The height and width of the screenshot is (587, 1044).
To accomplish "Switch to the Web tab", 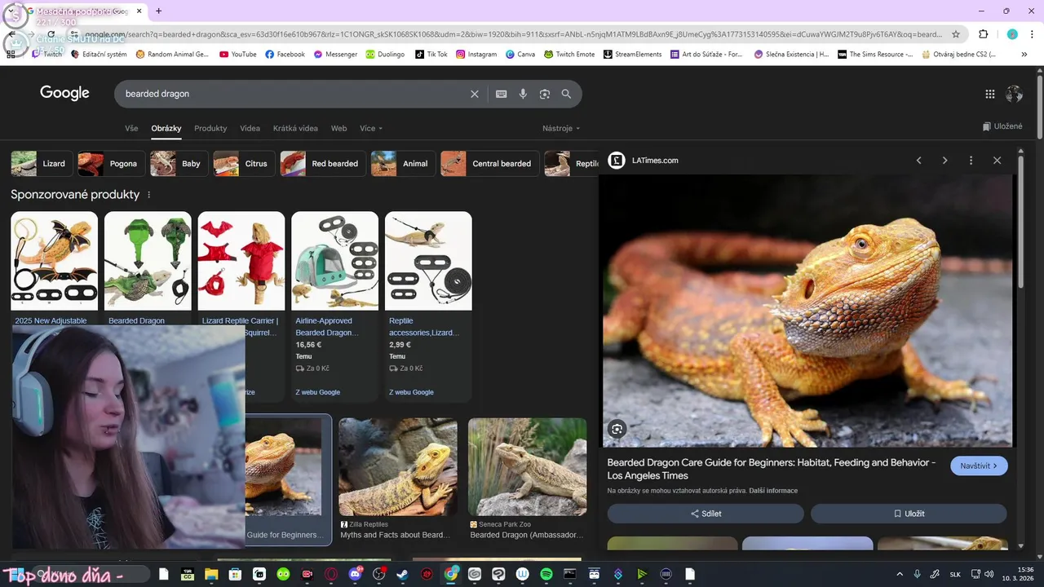I will click(338, 129).
